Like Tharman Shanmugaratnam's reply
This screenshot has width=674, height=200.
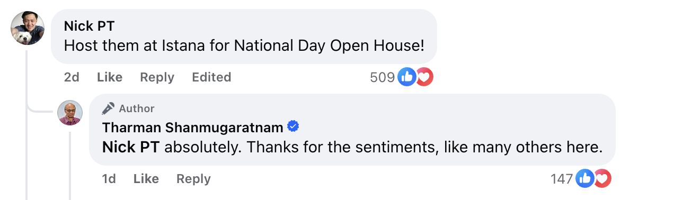[x=146, y=179]
